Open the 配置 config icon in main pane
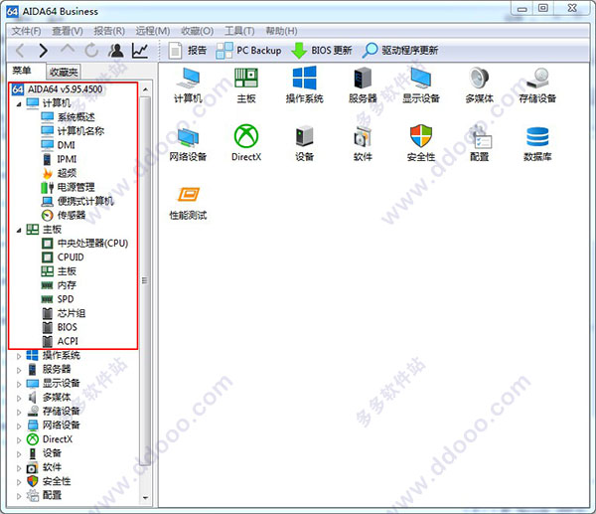This screenshot has height=514, width=596. point(479,143)
